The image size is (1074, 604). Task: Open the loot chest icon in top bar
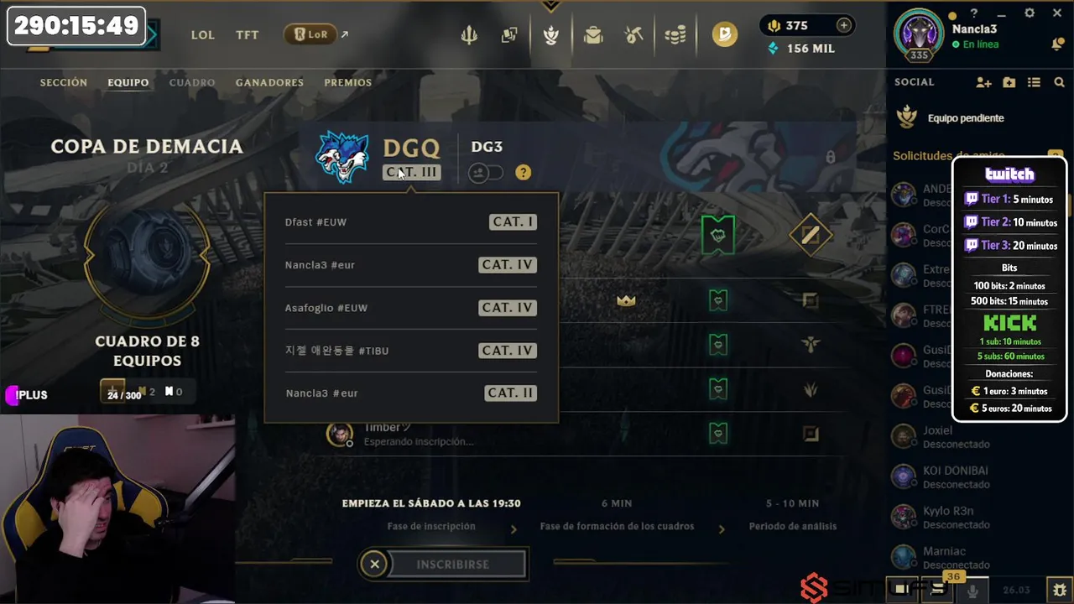click(593, 34)
